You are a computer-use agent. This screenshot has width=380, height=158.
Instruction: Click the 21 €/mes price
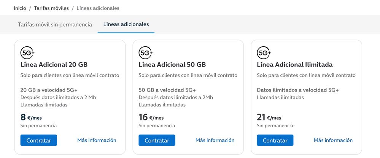click(x=269, y=117)
